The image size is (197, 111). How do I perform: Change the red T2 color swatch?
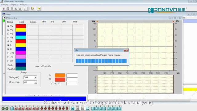60,80
